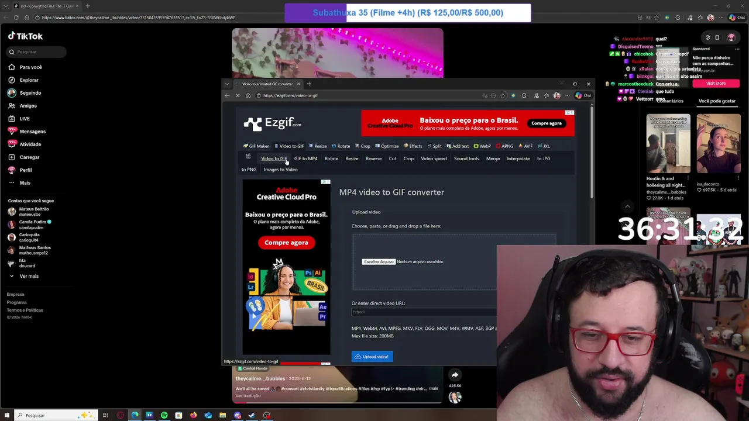Image resolution: width=749 pixels, height=421 pixels.
Task: Click the Pesquisar search field in TikTok
Action: tap(37, 52)
